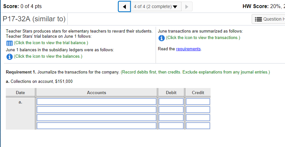285x147 pixels.
Task: Click the next question arrow button
Action: [x=187, y=7]
